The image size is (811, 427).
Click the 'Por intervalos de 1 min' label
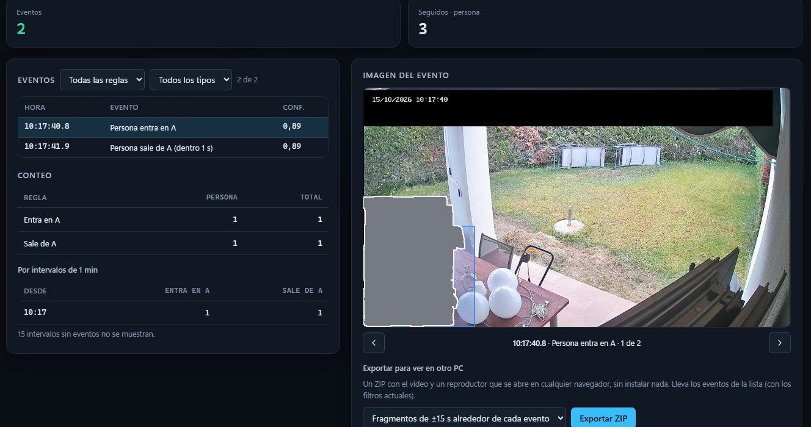click(57, 270)
